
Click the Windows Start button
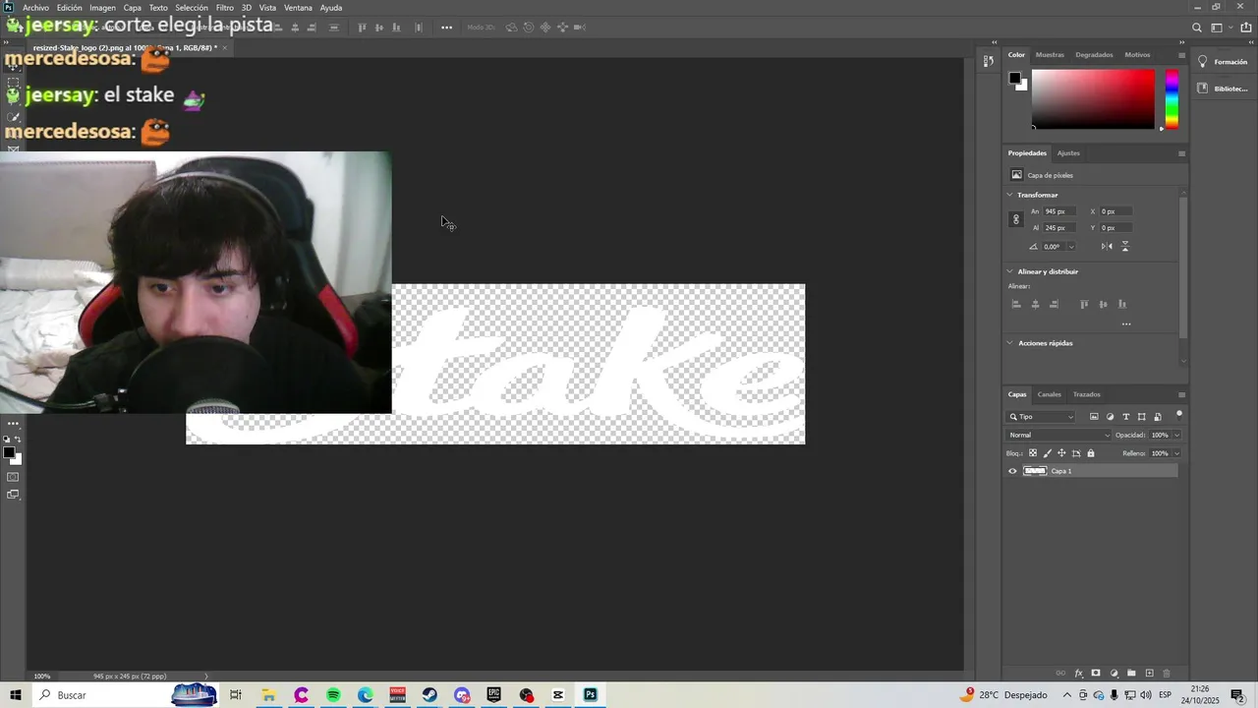[15, 695]
